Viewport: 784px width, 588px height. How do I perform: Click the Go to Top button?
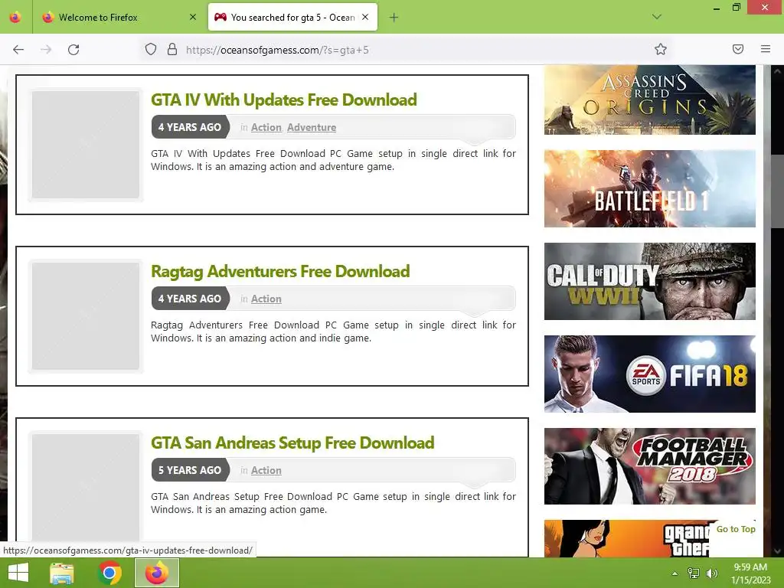(x=736, y=529)
